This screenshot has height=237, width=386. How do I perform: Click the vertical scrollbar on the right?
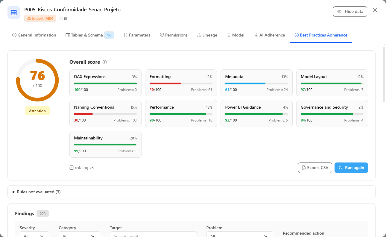(x=384, y=75)
